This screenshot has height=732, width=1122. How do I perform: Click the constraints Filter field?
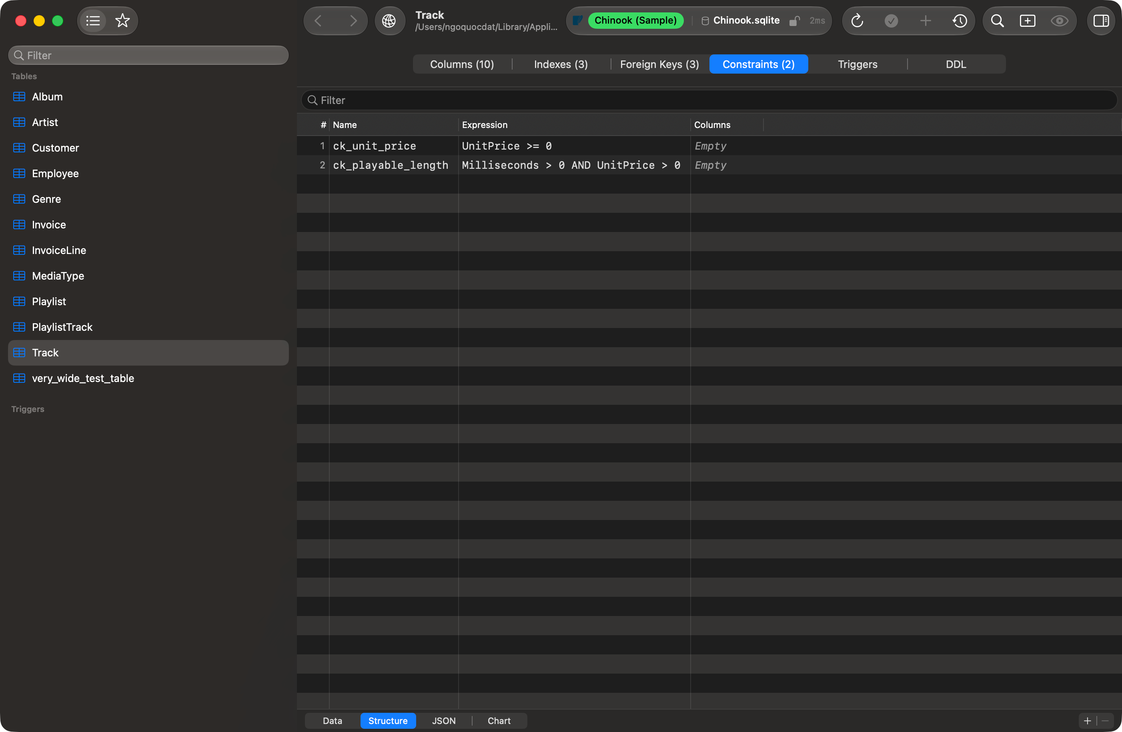(x=709, y=100)
